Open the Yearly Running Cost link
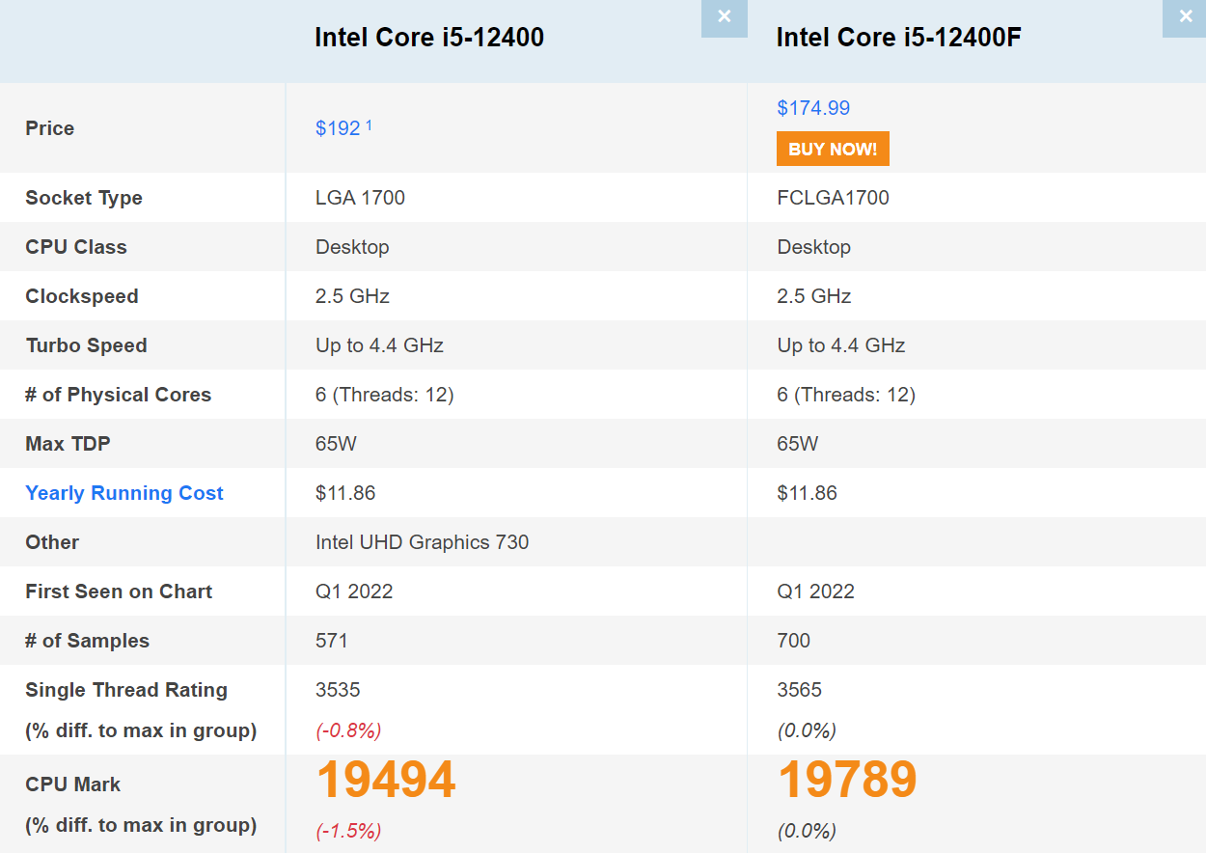 coord(124,493)
